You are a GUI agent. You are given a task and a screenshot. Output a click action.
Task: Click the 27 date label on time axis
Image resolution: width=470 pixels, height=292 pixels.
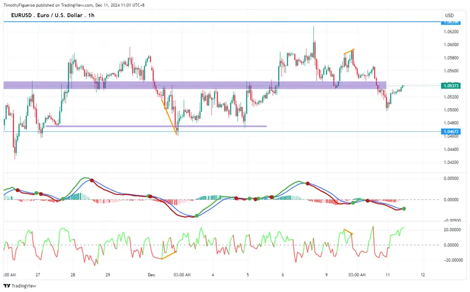pyautogui.click(x=38, y=275)
